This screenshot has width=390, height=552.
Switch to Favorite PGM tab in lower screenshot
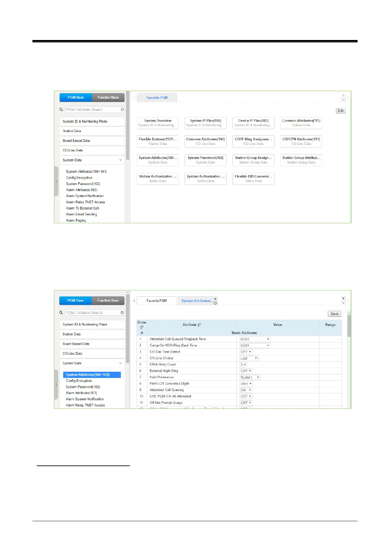pyautogui.click(x=157, y=301)
